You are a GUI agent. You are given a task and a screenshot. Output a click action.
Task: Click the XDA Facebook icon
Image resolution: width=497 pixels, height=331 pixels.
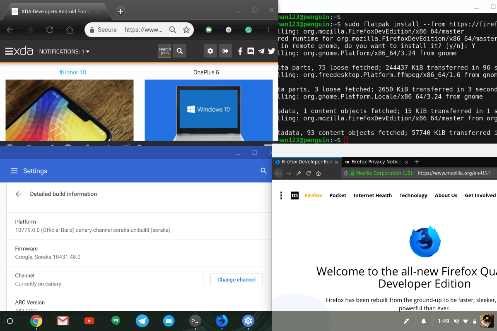(x=240, y=51)
